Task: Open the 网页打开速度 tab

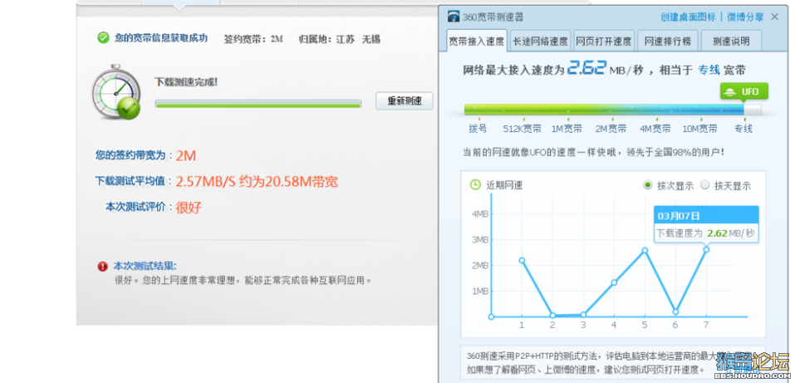Action: (604, 41)
